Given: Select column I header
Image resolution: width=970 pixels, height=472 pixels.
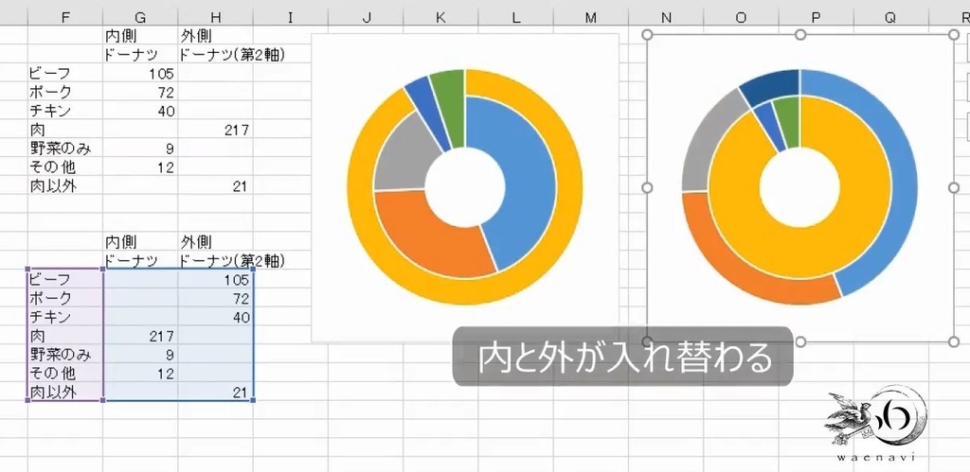Looking at the screenshot, I should click(290, 17).
